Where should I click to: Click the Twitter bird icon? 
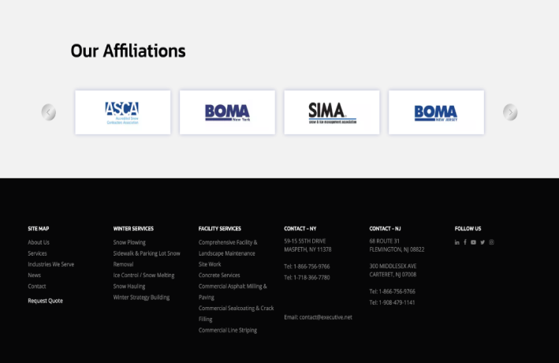pos(483,242)
